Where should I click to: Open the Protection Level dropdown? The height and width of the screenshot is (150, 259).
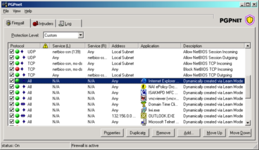click(x=80, y=35)
